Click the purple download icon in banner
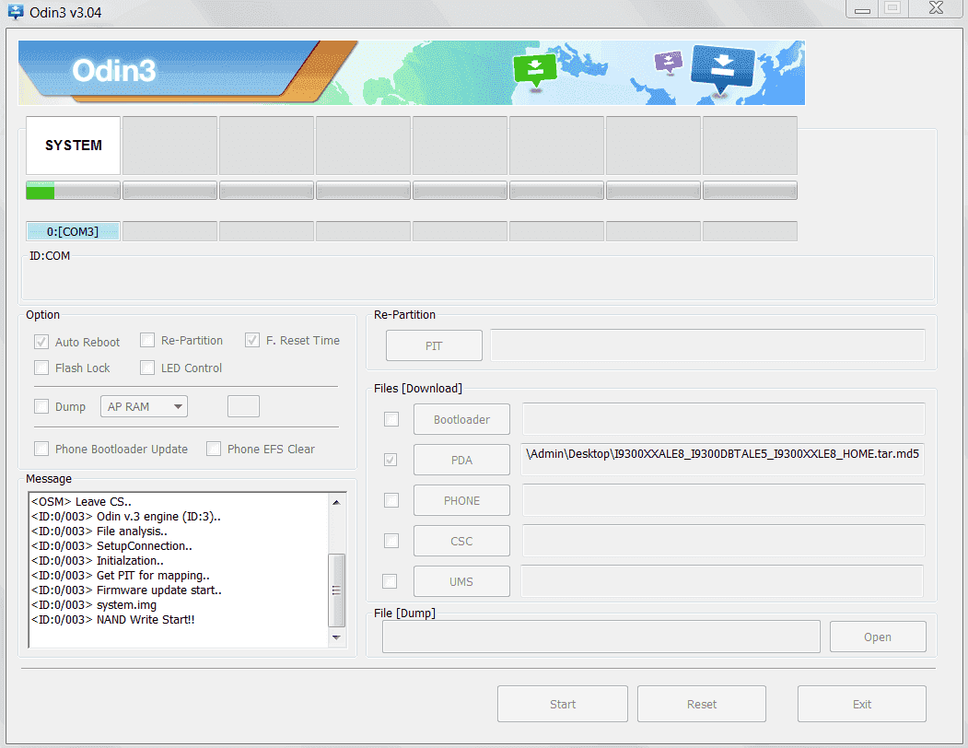The height and width of the screenshot is (748, 968). click(669, 62)
